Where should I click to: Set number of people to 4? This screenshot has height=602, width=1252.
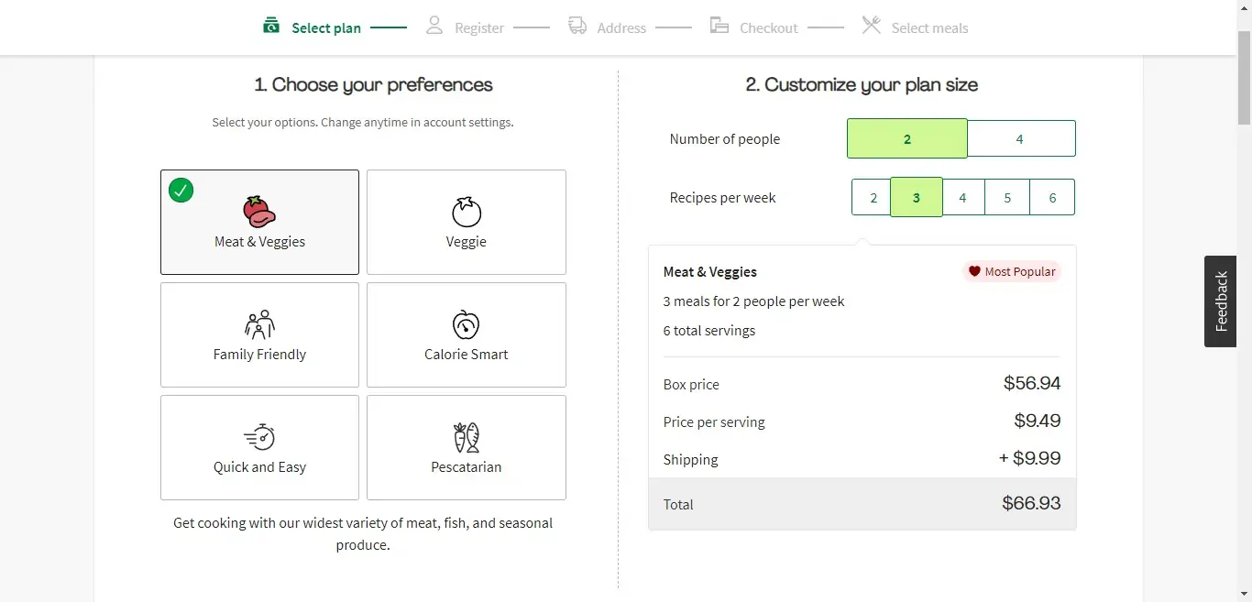[1020, 139]
